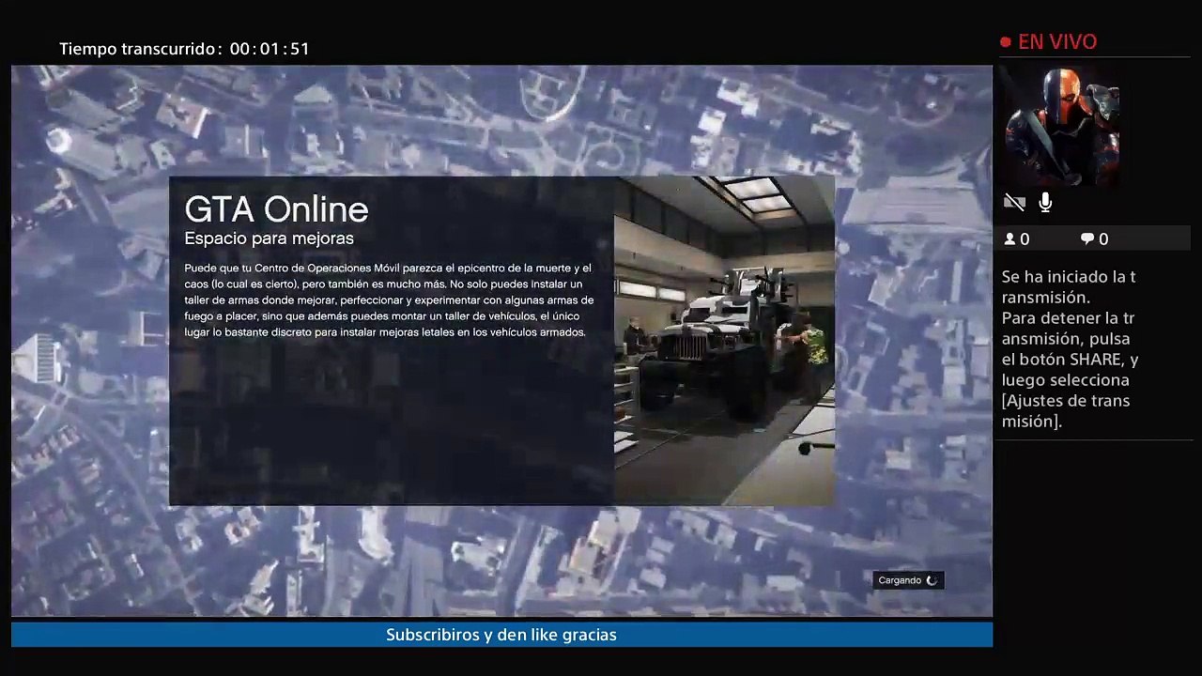Image resolution: width=1202 pixels, height=676 pixels.
Task: Open the comments speech bubble icon
Action: (1087, 239)
